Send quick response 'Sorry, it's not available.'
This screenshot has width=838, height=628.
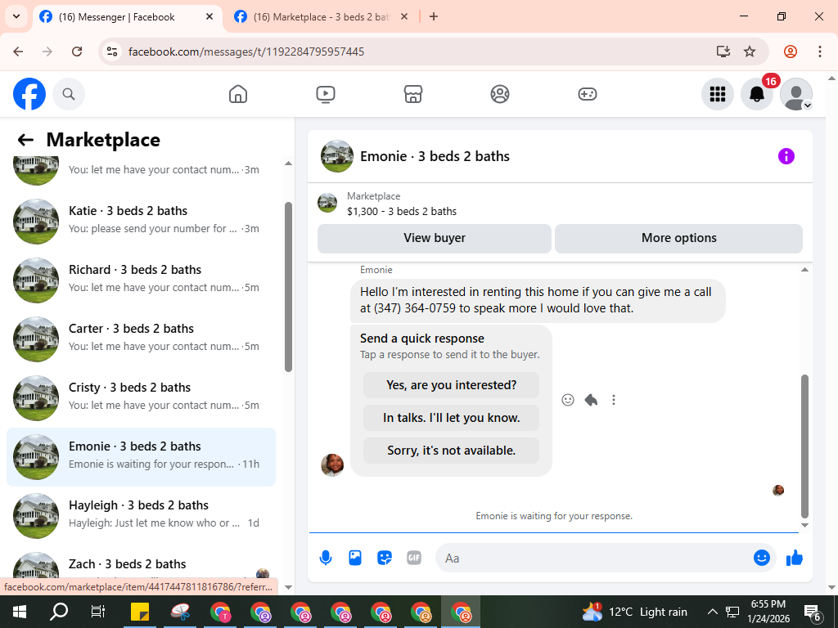(451, 451)
